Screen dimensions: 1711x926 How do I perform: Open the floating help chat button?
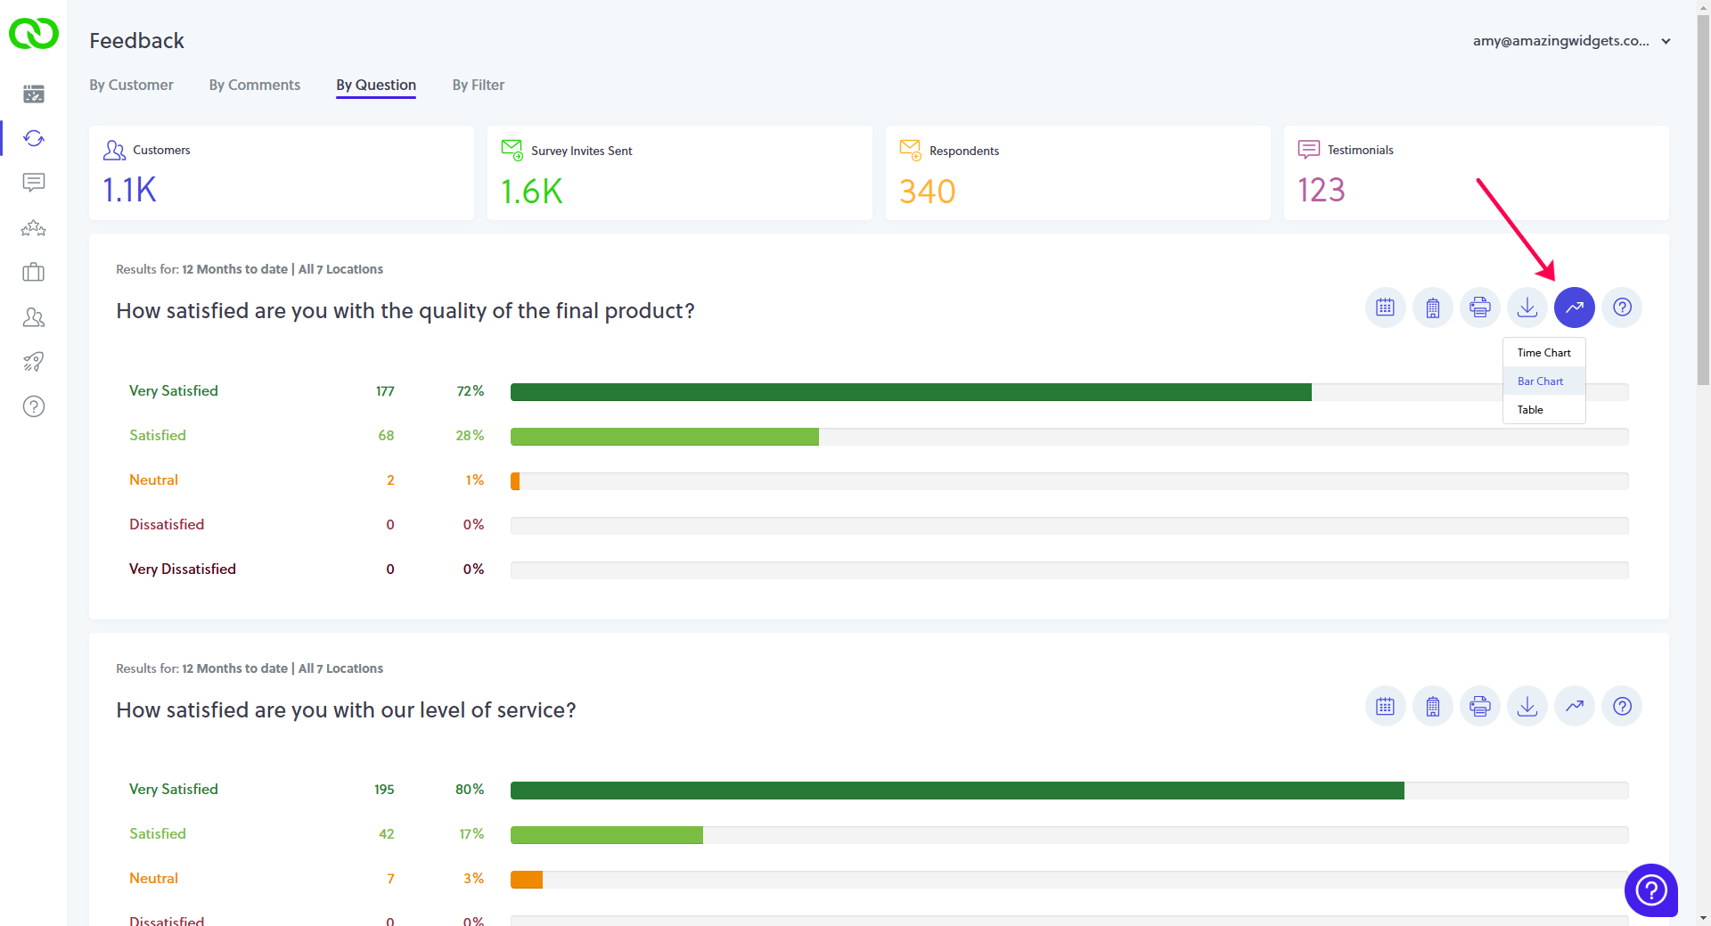tap(1651, 889)
